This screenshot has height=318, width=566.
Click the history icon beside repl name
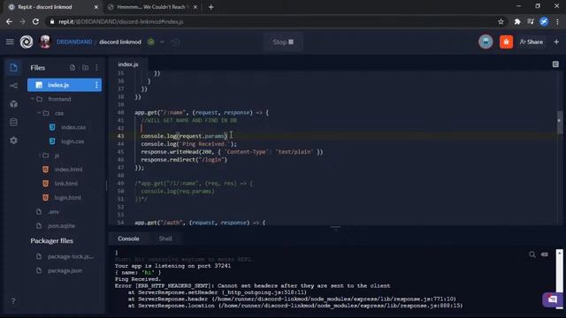pos(175,42)
